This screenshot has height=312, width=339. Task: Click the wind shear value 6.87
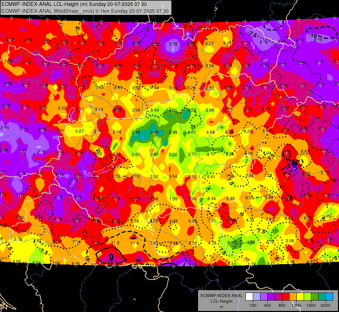point(305,151)
